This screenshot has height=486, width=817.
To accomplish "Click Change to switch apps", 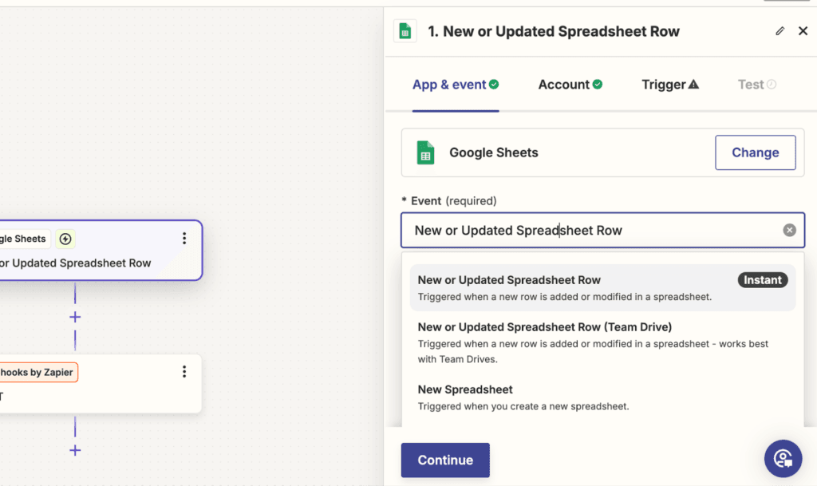I will click(755, 152).
